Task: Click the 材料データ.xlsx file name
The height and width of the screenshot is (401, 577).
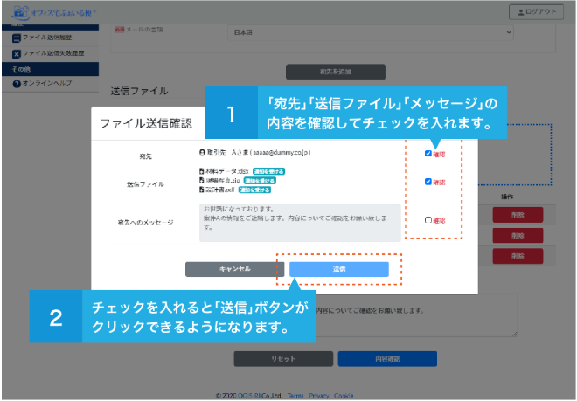Action: (x=227, y=171)
